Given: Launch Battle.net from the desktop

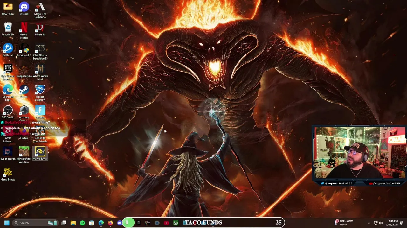Looking at the screenshot, I should [x=8, y=50].
